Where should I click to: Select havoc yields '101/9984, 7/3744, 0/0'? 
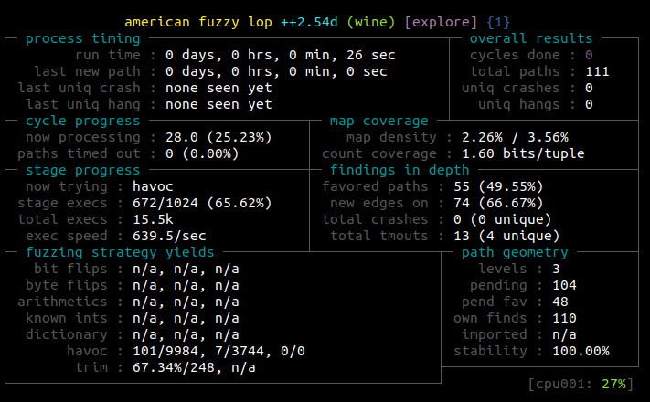[218, 351]
